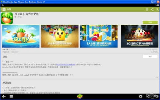View the BOSS mode screenshot

click(x=139, y=36)
